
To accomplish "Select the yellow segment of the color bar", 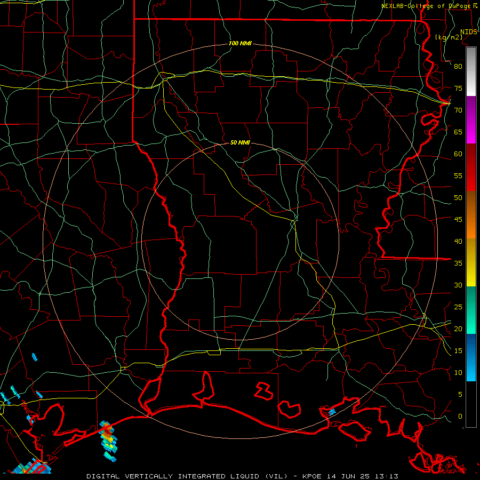I will [x=471, y=262].
